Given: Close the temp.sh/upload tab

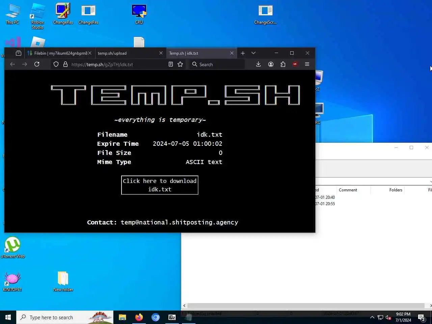Looking at the screenshot, I should pos(161,53).
